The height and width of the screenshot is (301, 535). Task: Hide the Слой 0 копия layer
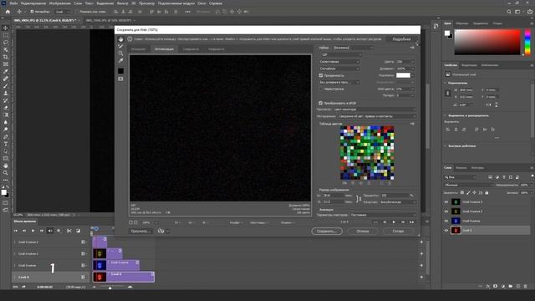click(x=446, y=221)
